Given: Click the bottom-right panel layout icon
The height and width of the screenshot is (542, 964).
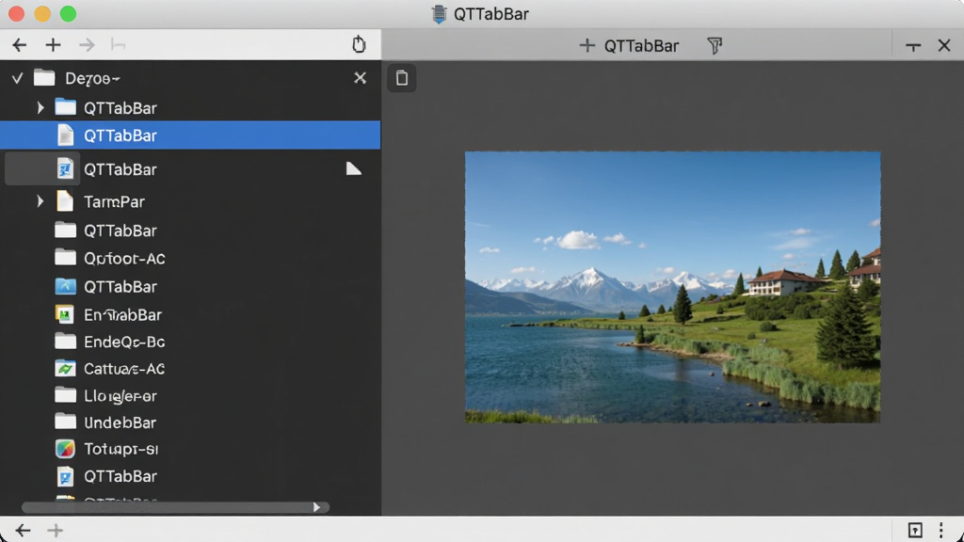Looking at the screenshot, I should point(915,531).
